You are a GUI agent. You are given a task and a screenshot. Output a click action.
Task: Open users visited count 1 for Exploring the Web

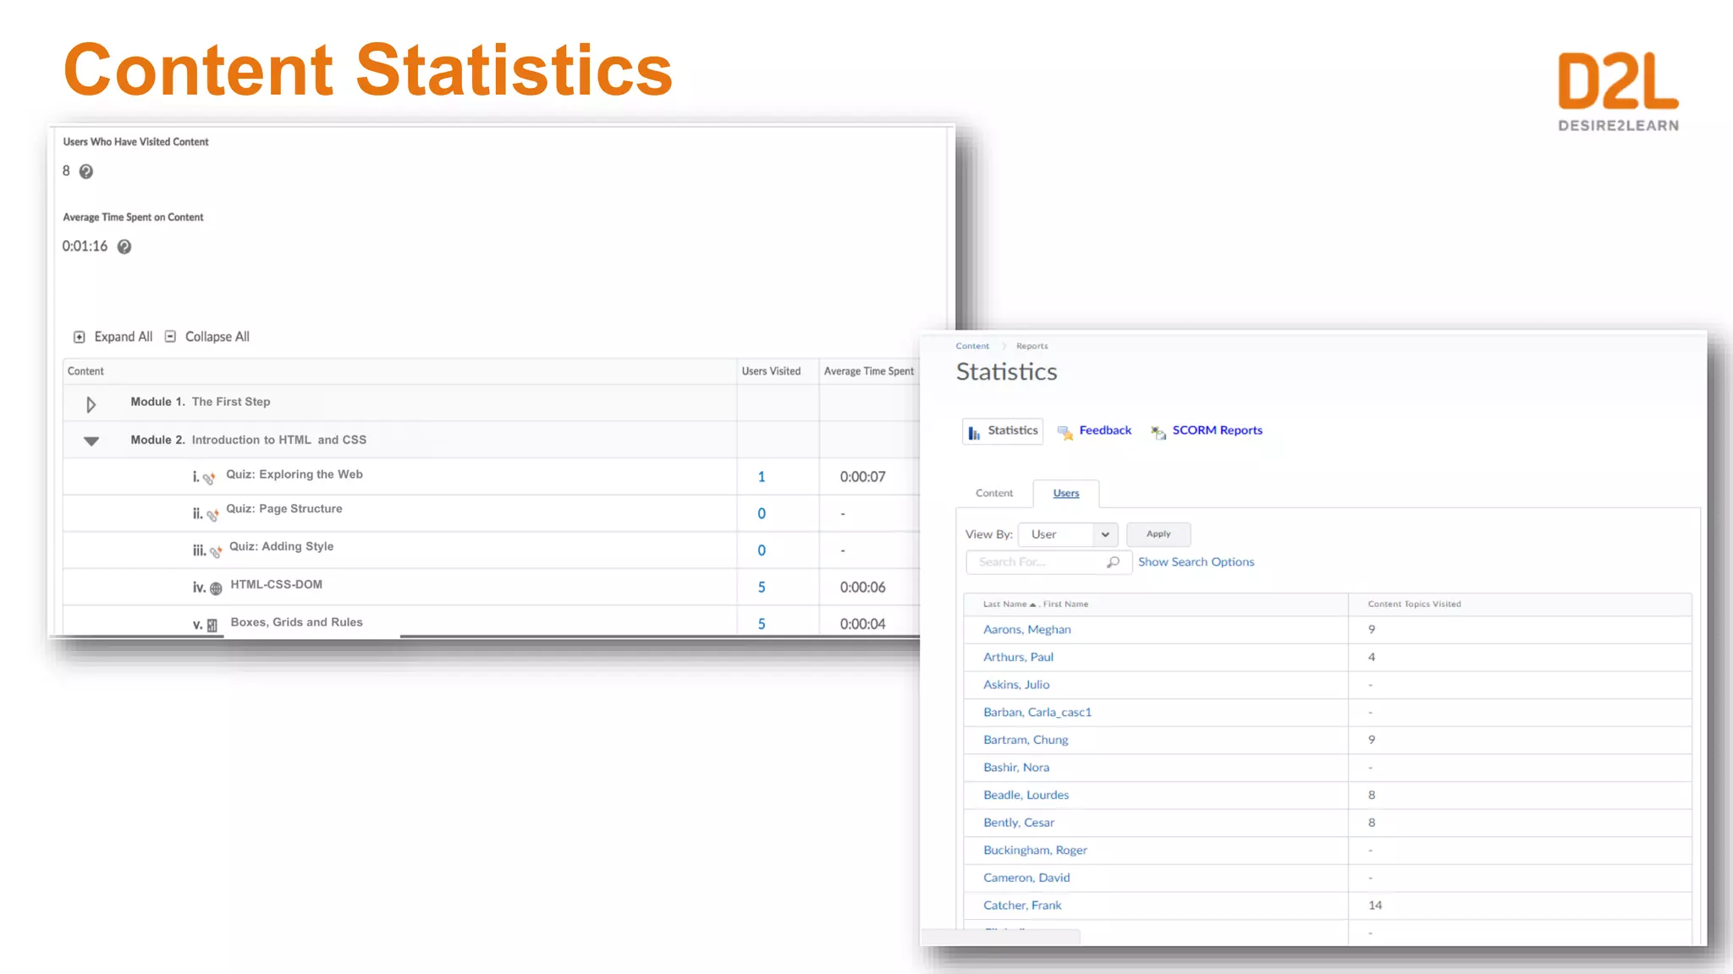[762, 477]
